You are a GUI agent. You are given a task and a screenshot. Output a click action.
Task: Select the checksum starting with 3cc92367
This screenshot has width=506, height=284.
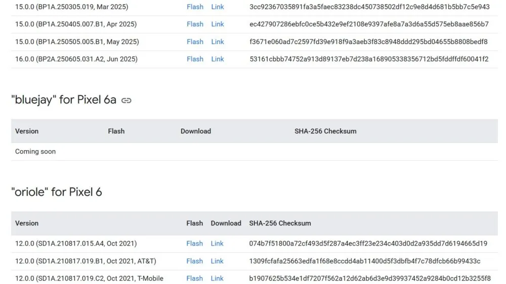click(x=369, y=7)
